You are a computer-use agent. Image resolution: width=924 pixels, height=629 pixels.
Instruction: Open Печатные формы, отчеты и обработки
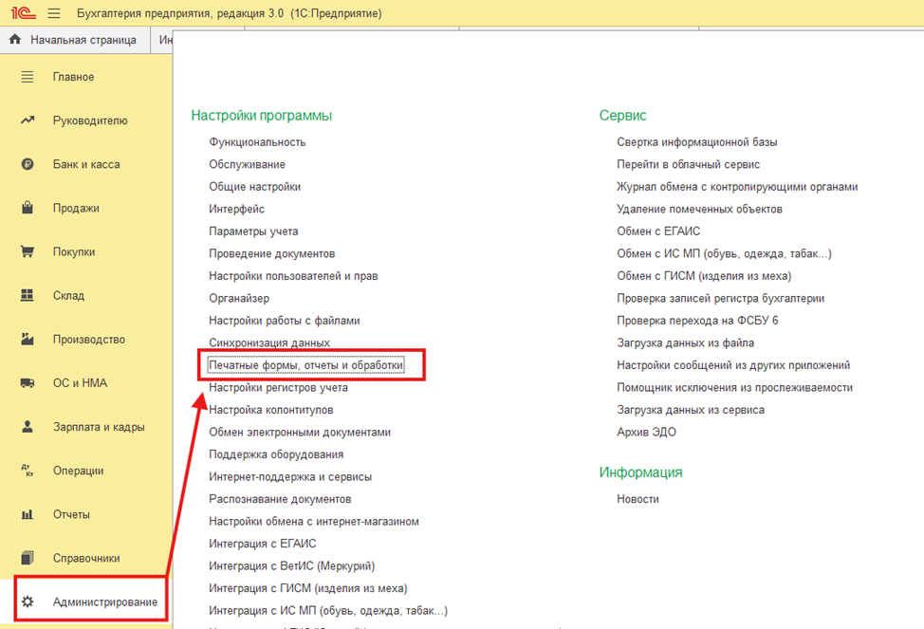(306, 365)
